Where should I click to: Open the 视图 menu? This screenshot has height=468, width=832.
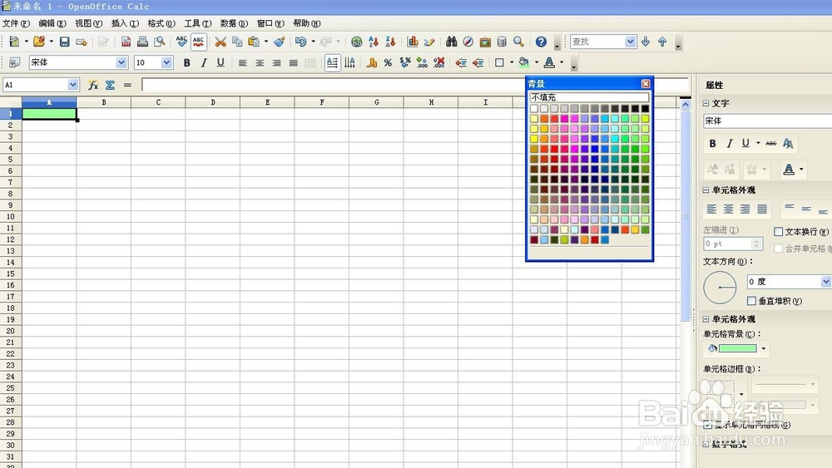click(x=88, y=23)
